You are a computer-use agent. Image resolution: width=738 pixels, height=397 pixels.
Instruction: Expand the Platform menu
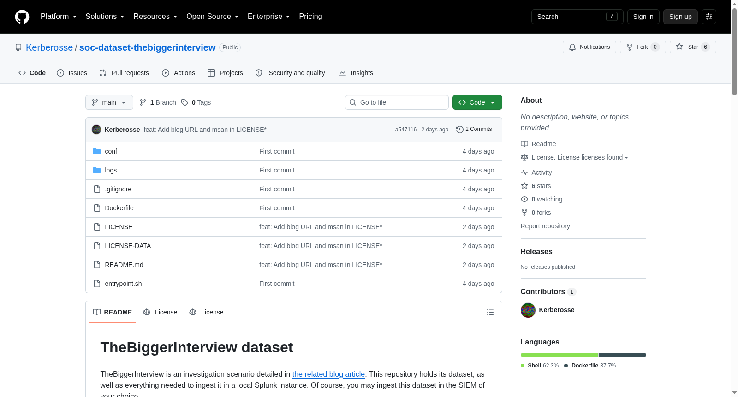[x=59, y=17]
